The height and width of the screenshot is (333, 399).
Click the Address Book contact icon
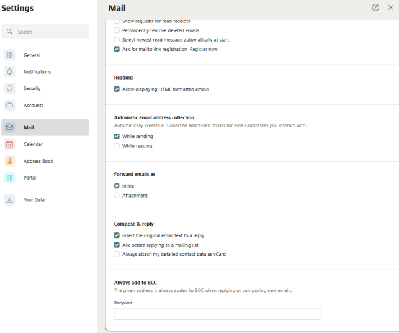(x=9, y=161)
